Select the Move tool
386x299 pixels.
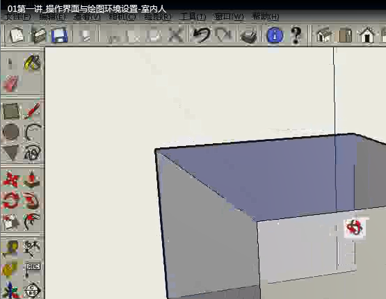coord(10,179)
